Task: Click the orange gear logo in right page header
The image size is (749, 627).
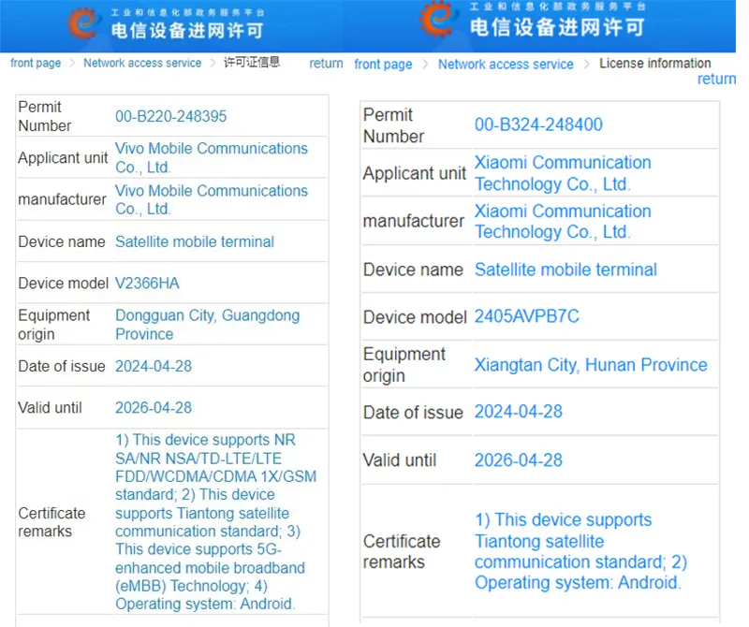Action: click(436, 19)
